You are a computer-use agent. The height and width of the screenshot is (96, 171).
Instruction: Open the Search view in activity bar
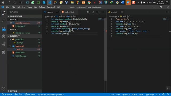click(x=3, y=21)
